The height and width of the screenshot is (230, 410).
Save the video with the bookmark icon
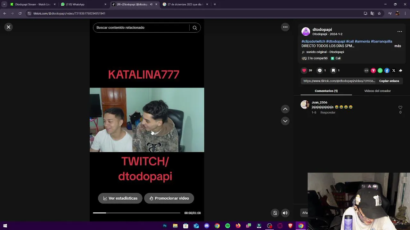click(333, 71)
